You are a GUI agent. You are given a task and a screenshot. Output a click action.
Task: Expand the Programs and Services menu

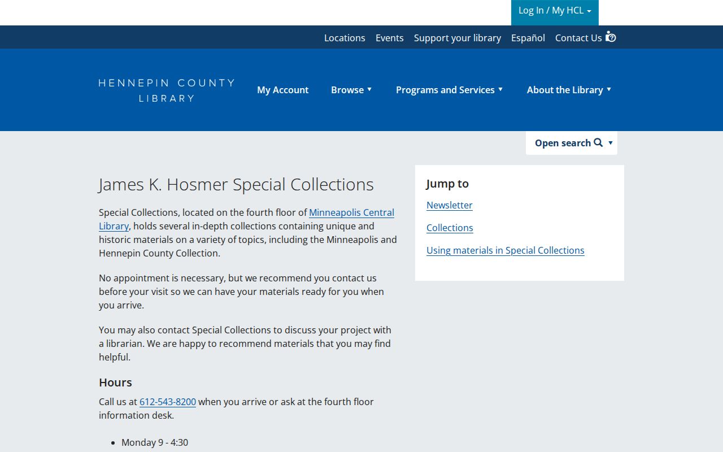point(450,90)
